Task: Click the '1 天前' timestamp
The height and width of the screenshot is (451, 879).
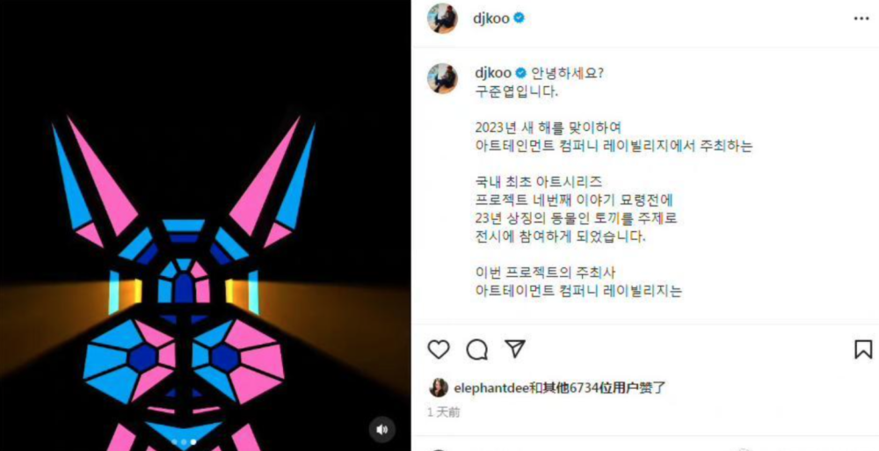Action: 443,412
